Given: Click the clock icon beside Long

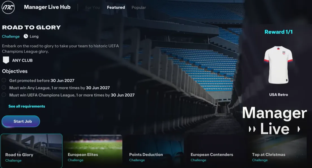Looking at the screenshot, I should [x=26, y=36].
